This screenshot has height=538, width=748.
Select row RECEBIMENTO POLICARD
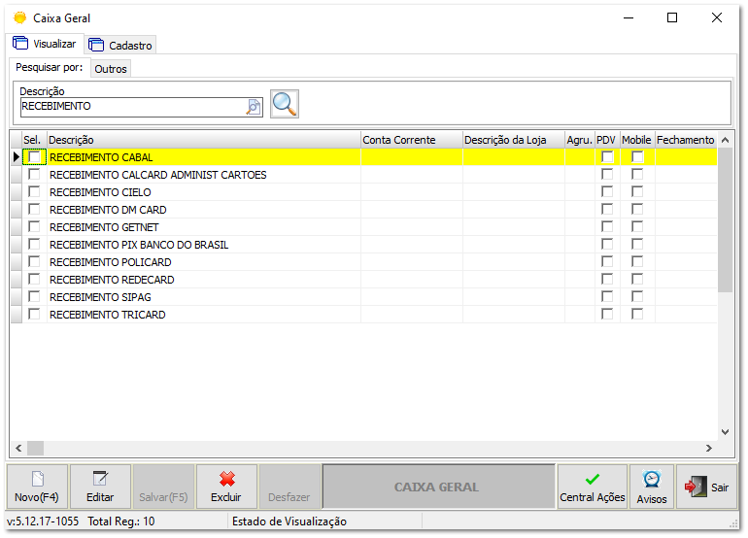363,262
